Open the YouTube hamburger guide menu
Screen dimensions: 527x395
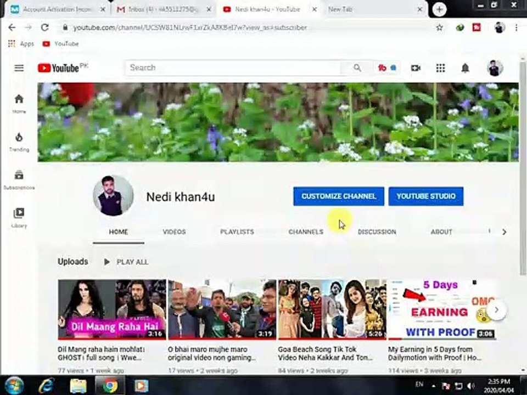19,68
